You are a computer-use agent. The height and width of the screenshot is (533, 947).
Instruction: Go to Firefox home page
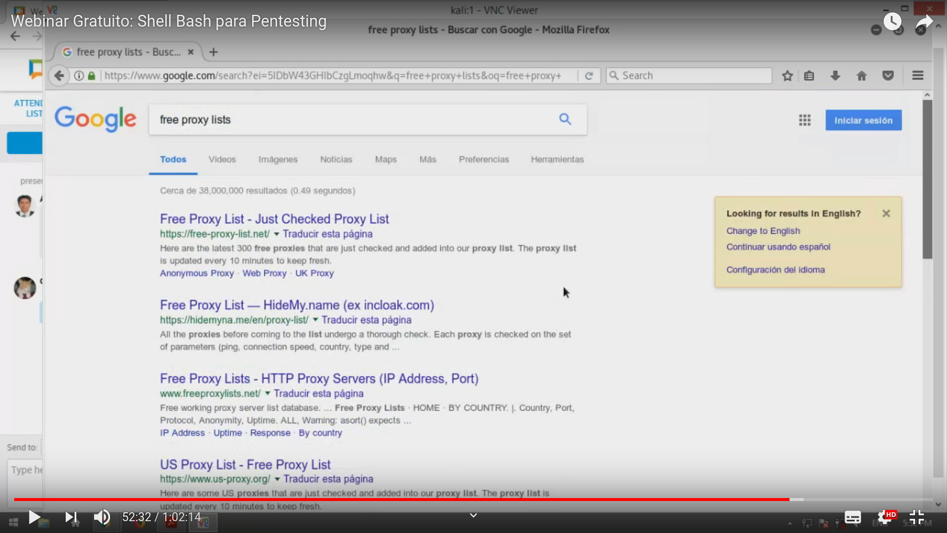click(862, 76)
